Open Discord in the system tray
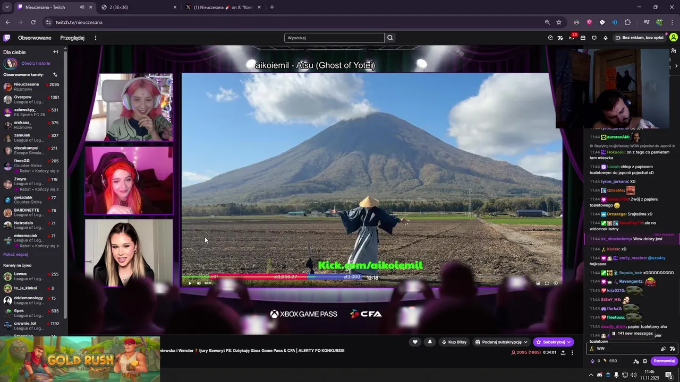 tap(600, 375)
